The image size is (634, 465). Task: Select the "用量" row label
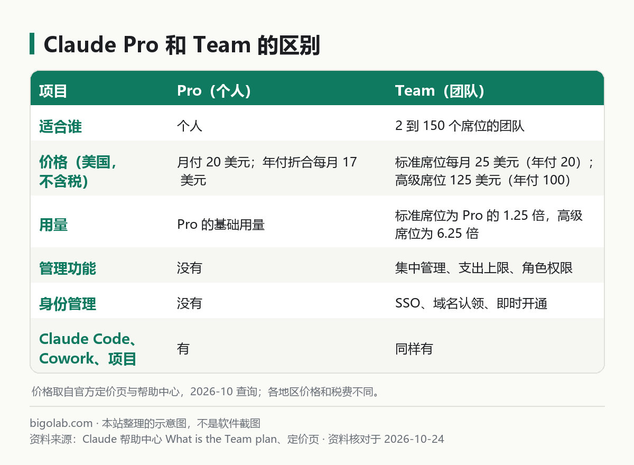pos(53,225)
